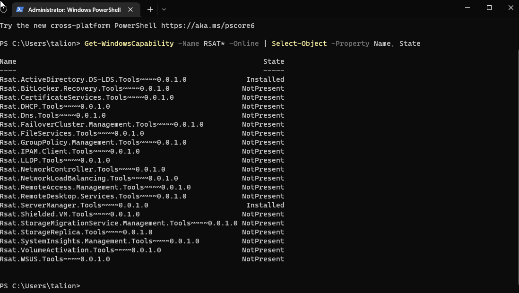Click the Rsat.WSUS.Tools entry

tap(55, 259)
